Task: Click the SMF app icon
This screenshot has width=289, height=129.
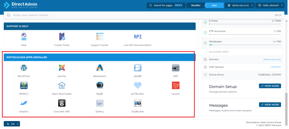Action: point(176,68)
